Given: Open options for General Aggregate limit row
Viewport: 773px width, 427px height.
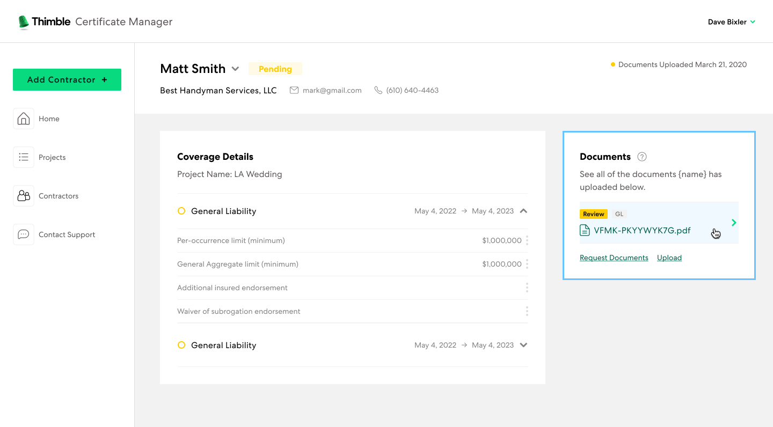Looking at the screenshot, I should point(527,264).
